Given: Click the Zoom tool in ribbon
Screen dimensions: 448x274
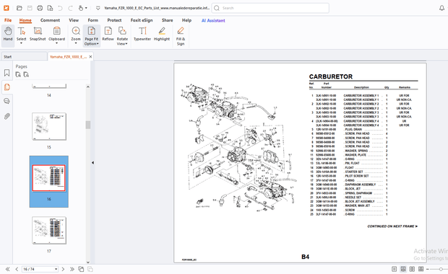Looking at the screenshot, I should coord(76,33).
